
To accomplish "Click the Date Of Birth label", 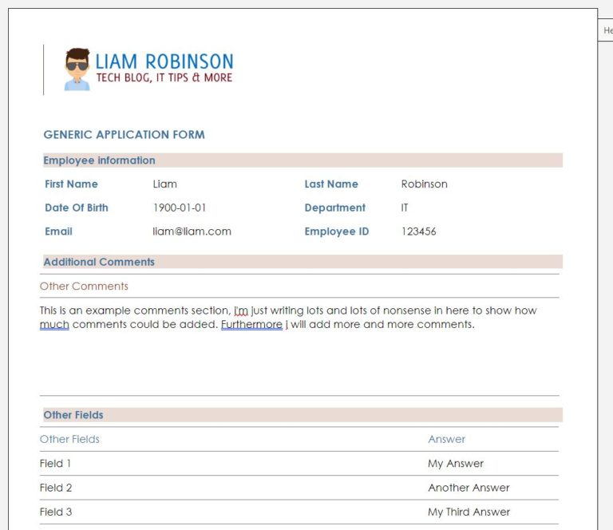I will point(77,208).
